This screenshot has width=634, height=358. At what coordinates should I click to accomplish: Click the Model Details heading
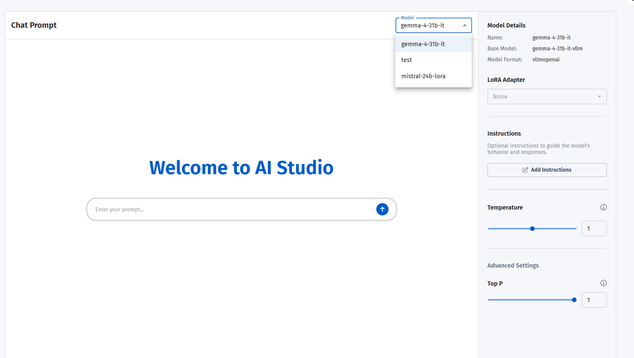click(506, 25)
